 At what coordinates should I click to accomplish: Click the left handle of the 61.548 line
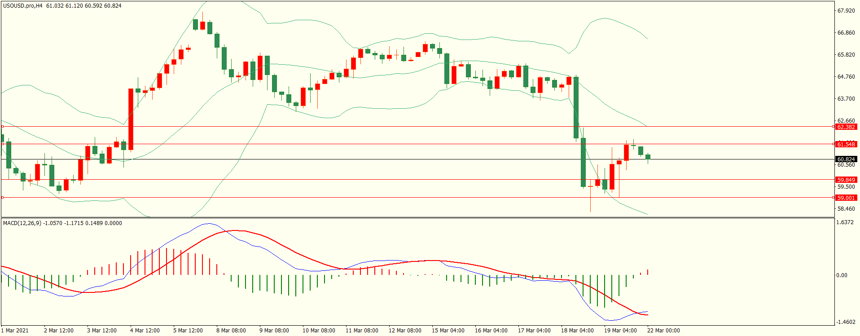click(x=3, y=144)
